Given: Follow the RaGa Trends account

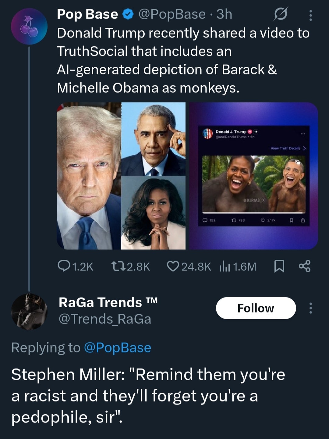Looking at the screenshot, I should pyautogui.click(x=256, y=308).
